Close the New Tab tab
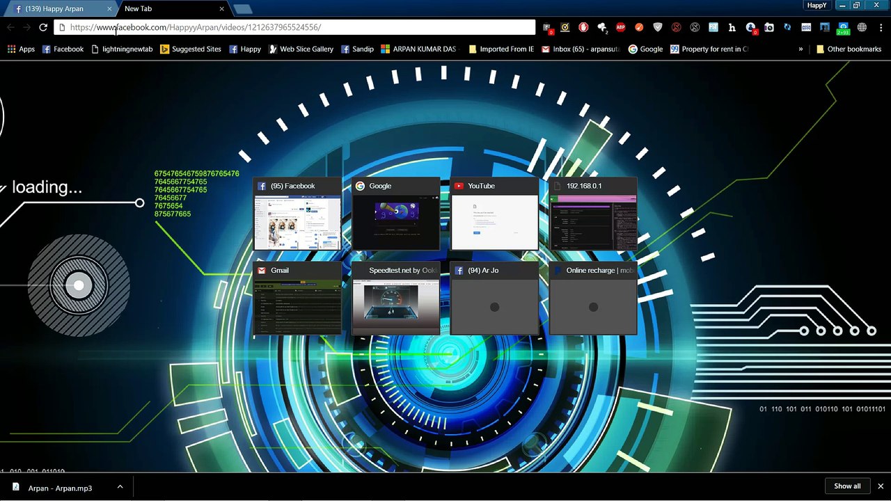 click(x=221, y=9)
